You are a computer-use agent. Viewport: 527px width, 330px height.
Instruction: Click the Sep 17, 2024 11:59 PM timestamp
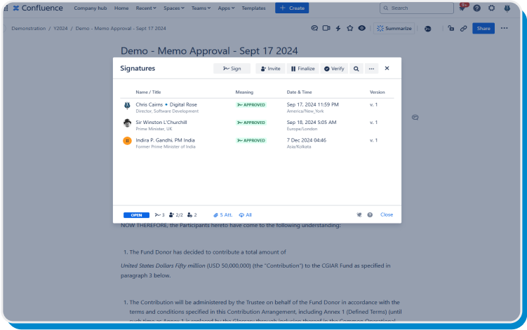(x=312, y=104)
